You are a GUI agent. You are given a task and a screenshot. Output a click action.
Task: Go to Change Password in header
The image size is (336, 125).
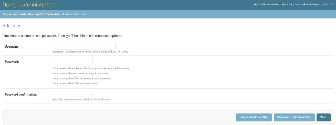click(x=307, y=5)
